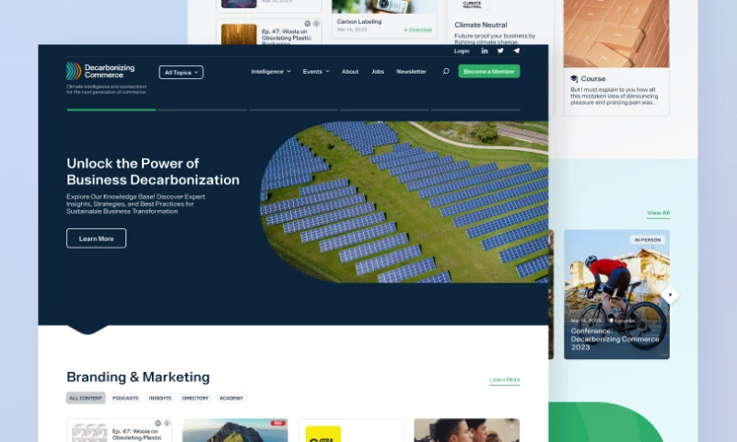Click the Carbon Labeling card title

pos(359,21)
